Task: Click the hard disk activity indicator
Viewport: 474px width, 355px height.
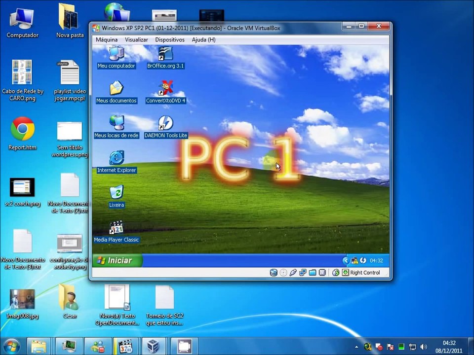Action: 273,273
